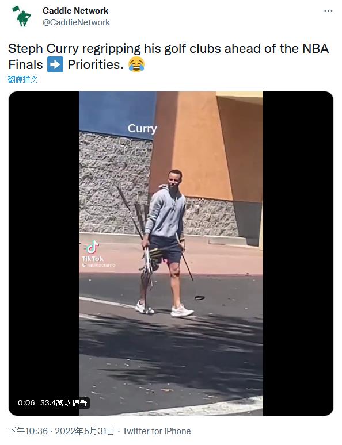Click the Curry caption on the video
This screenshot has height=445, width=342.
(142, 129)
